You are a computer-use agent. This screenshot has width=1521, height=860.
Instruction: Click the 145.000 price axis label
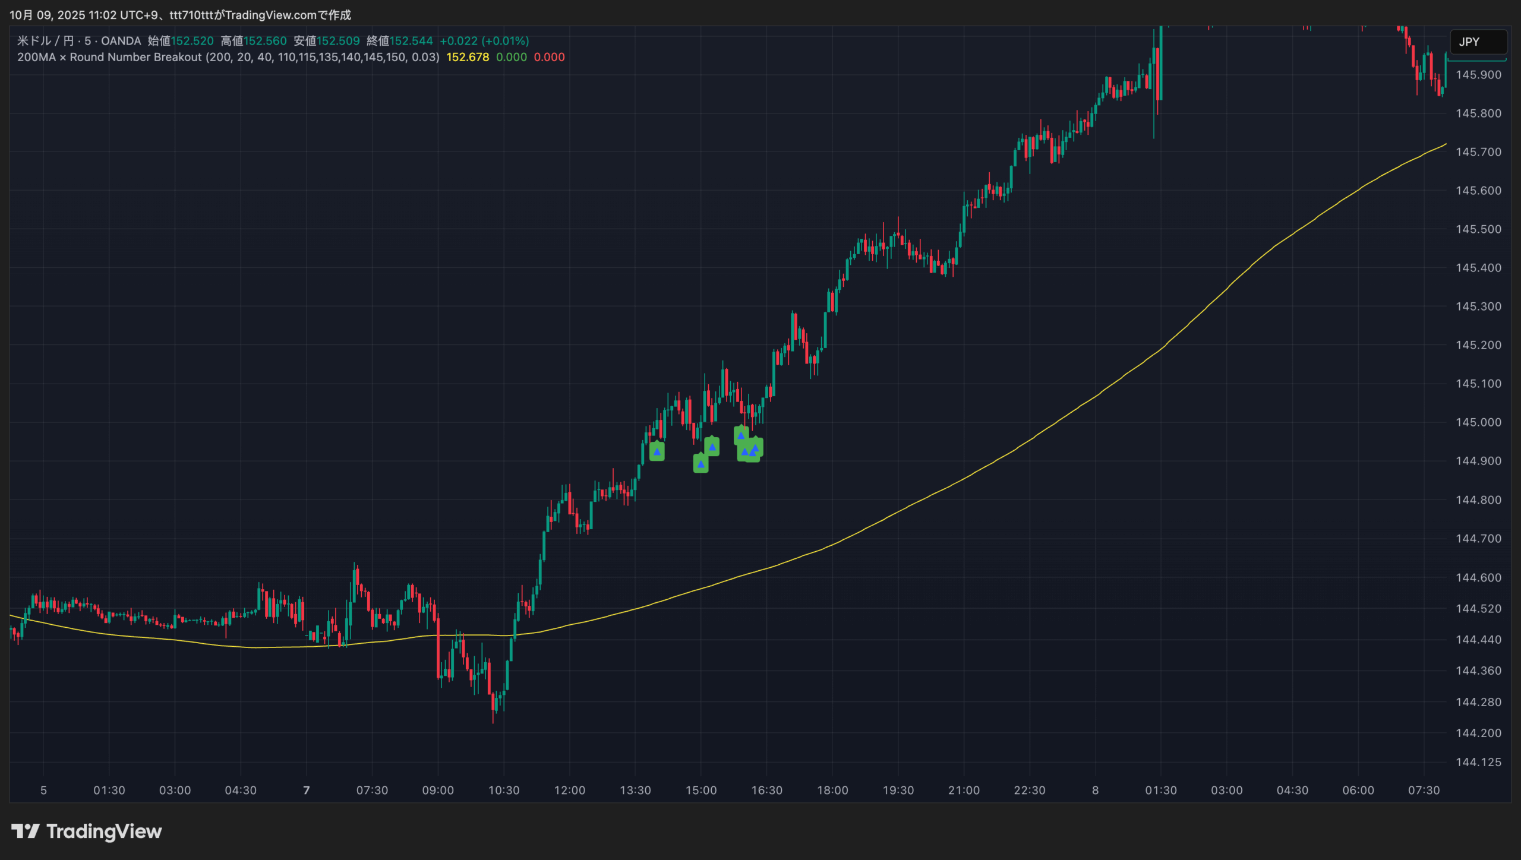point(1478,422)
